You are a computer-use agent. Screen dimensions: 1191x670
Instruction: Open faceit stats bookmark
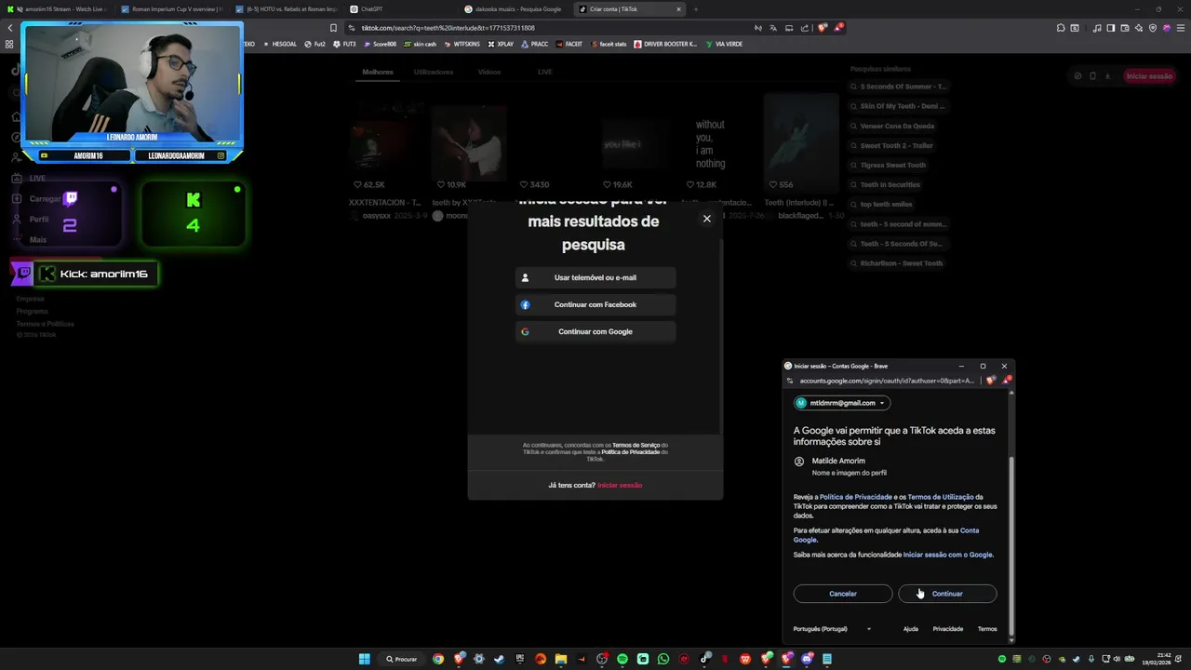pos(609,44)
